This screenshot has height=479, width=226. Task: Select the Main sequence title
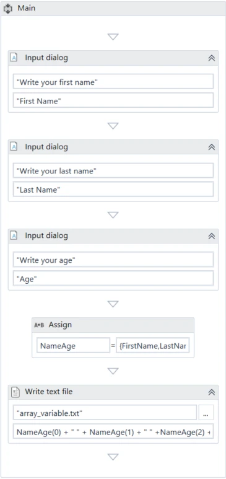(x=26, y=8)
